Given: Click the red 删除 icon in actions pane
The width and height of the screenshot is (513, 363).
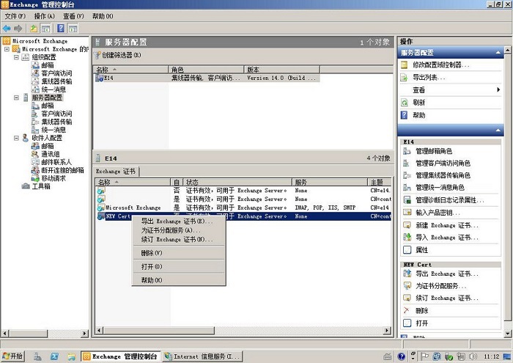Looking at the screenshot, I should (x=406, y=310).
